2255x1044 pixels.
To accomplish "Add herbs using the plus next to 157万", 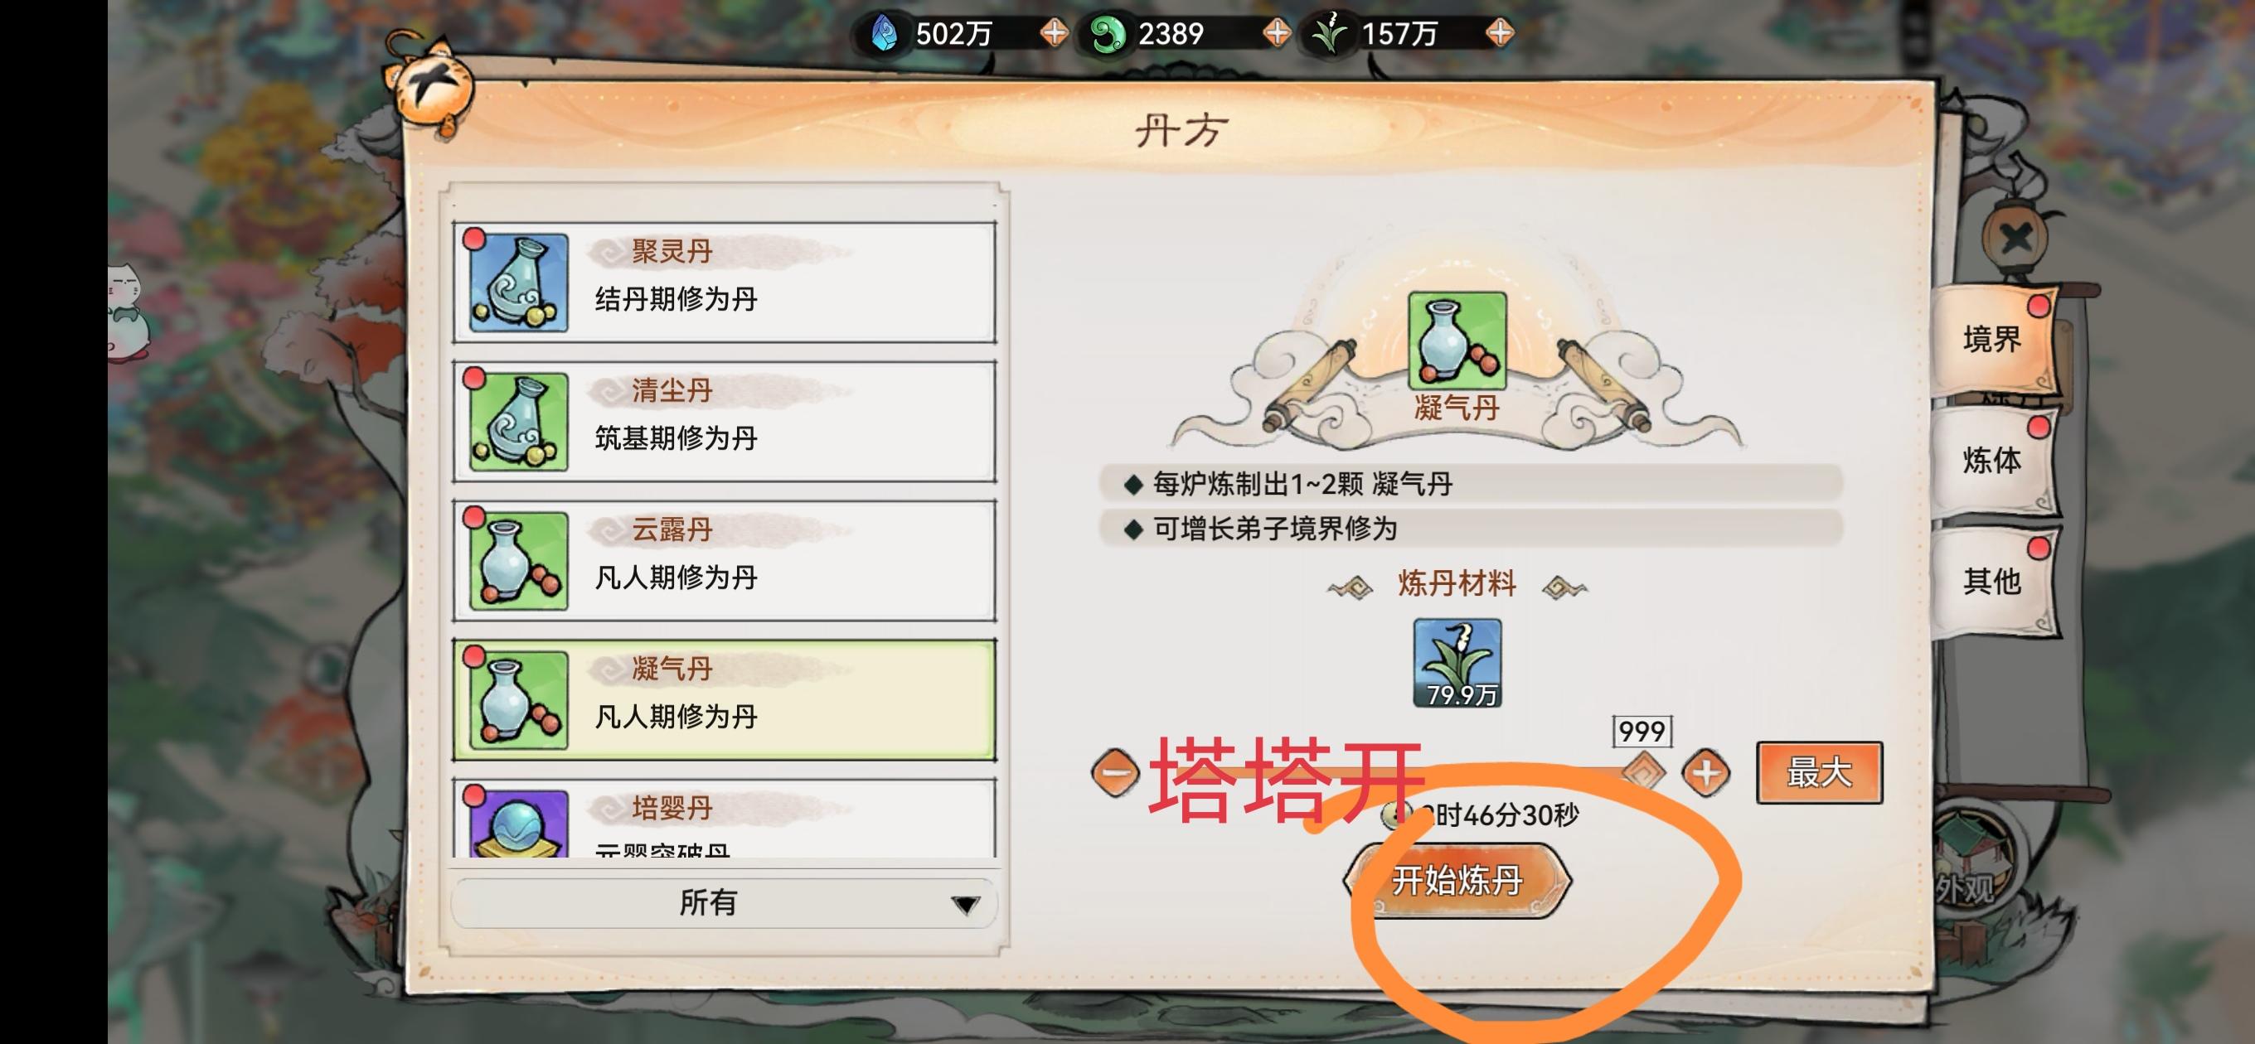I will (x=1501, y=33).
